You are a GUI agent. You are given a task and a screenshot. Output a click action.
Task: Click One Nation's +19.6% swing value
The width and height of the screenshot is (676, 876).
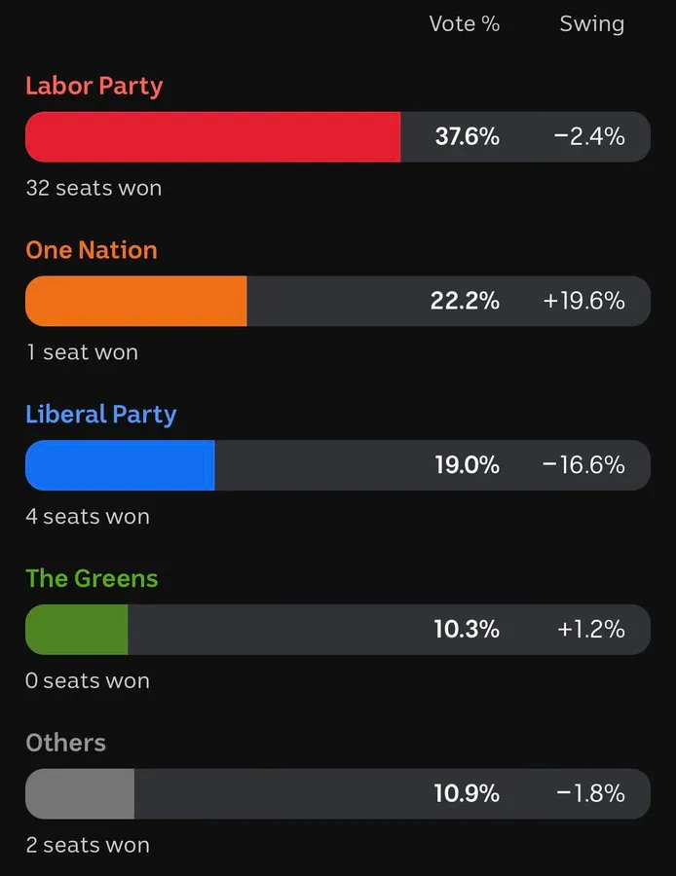pyautogui.click(x=583, y=301)
